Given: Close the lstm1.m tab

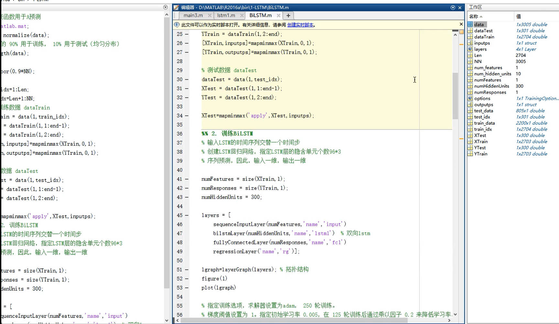Looking at the screenshot, I should [x=242, y=16].
